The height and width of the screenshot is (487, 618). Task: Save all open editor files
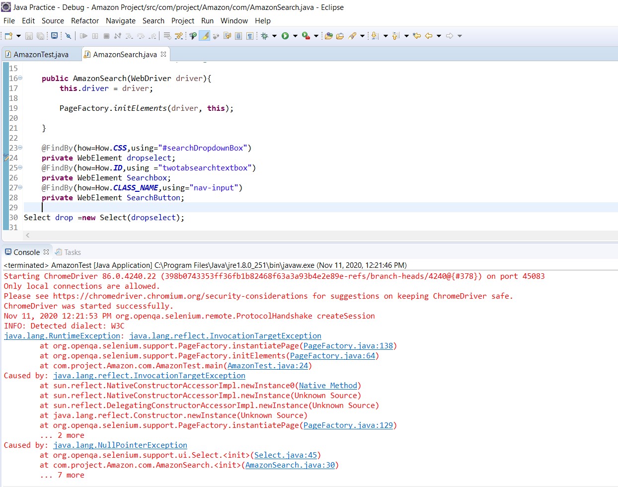pyautogui.click(x=40, y=35)
